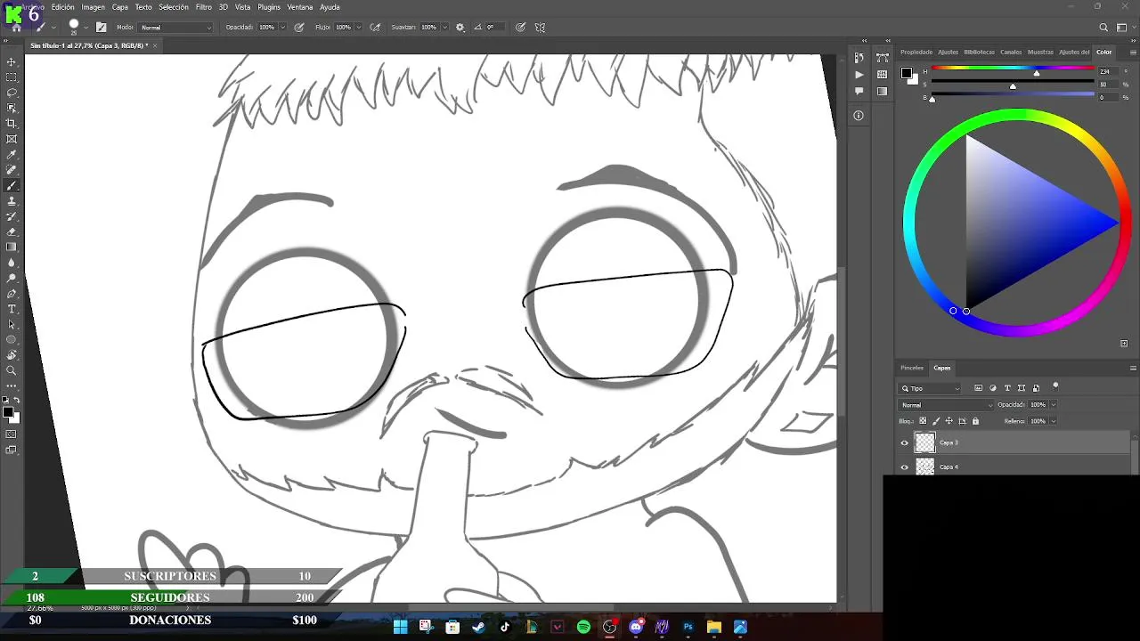The image size is (1140, 641).
Task: Open the brush Modo blending dropdown
Action: coord(175,28)
